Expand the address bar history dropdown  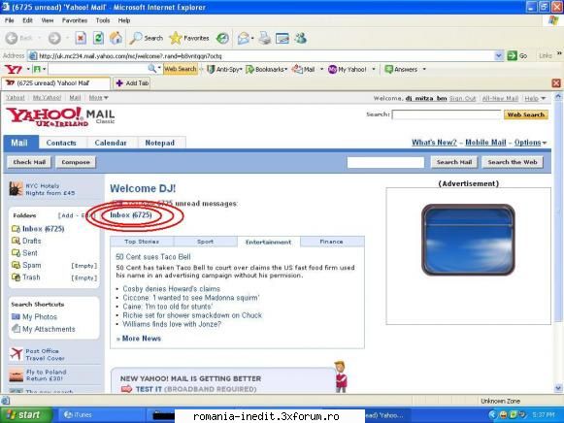pos(498,55)
